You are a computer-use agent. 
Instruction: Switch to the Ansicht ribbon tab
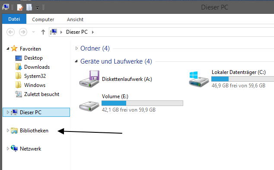pos(75,19)
